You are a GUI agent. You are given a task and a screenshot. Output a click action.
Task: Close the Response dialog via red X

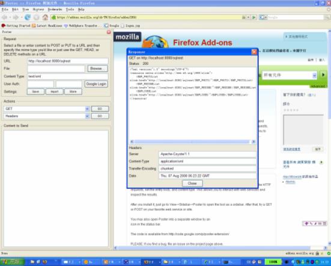254,52
